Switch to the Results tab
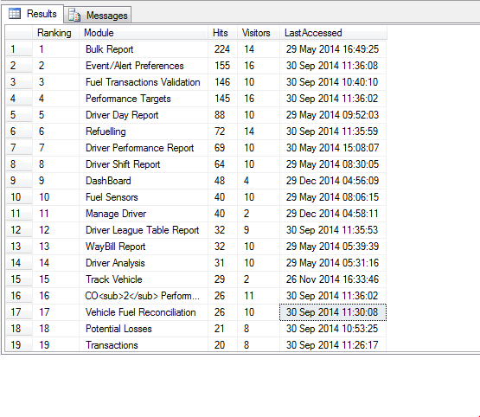This screenshot has height=417, width=480. [33, 14]
